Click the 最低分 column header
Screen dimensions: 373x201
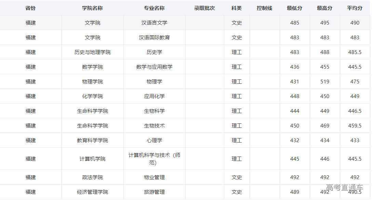coord(294,8)
